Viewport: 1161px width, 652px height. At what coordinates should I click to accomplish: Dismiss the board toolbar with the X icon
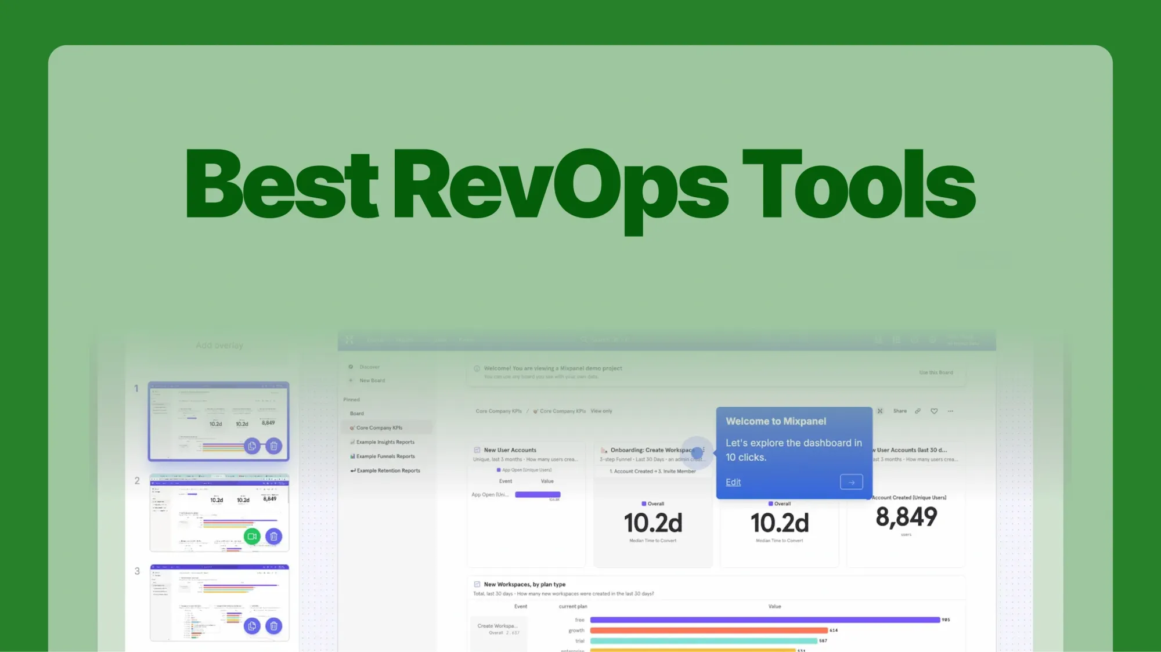tap(880, 411)
